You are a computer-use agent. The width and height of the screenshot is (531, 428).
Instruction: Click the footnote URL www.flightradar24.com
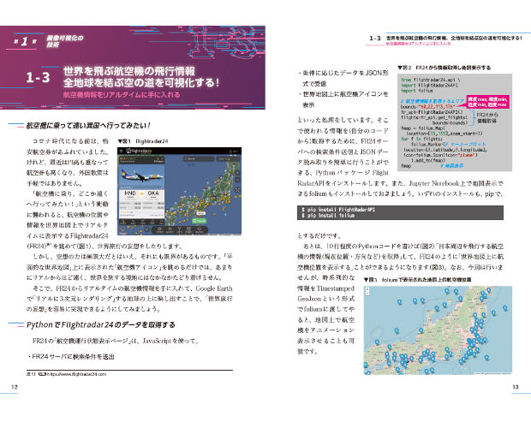tap(76, 374)
